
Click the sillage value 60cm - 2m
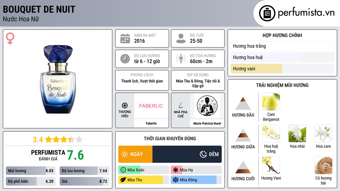point(201,61)
